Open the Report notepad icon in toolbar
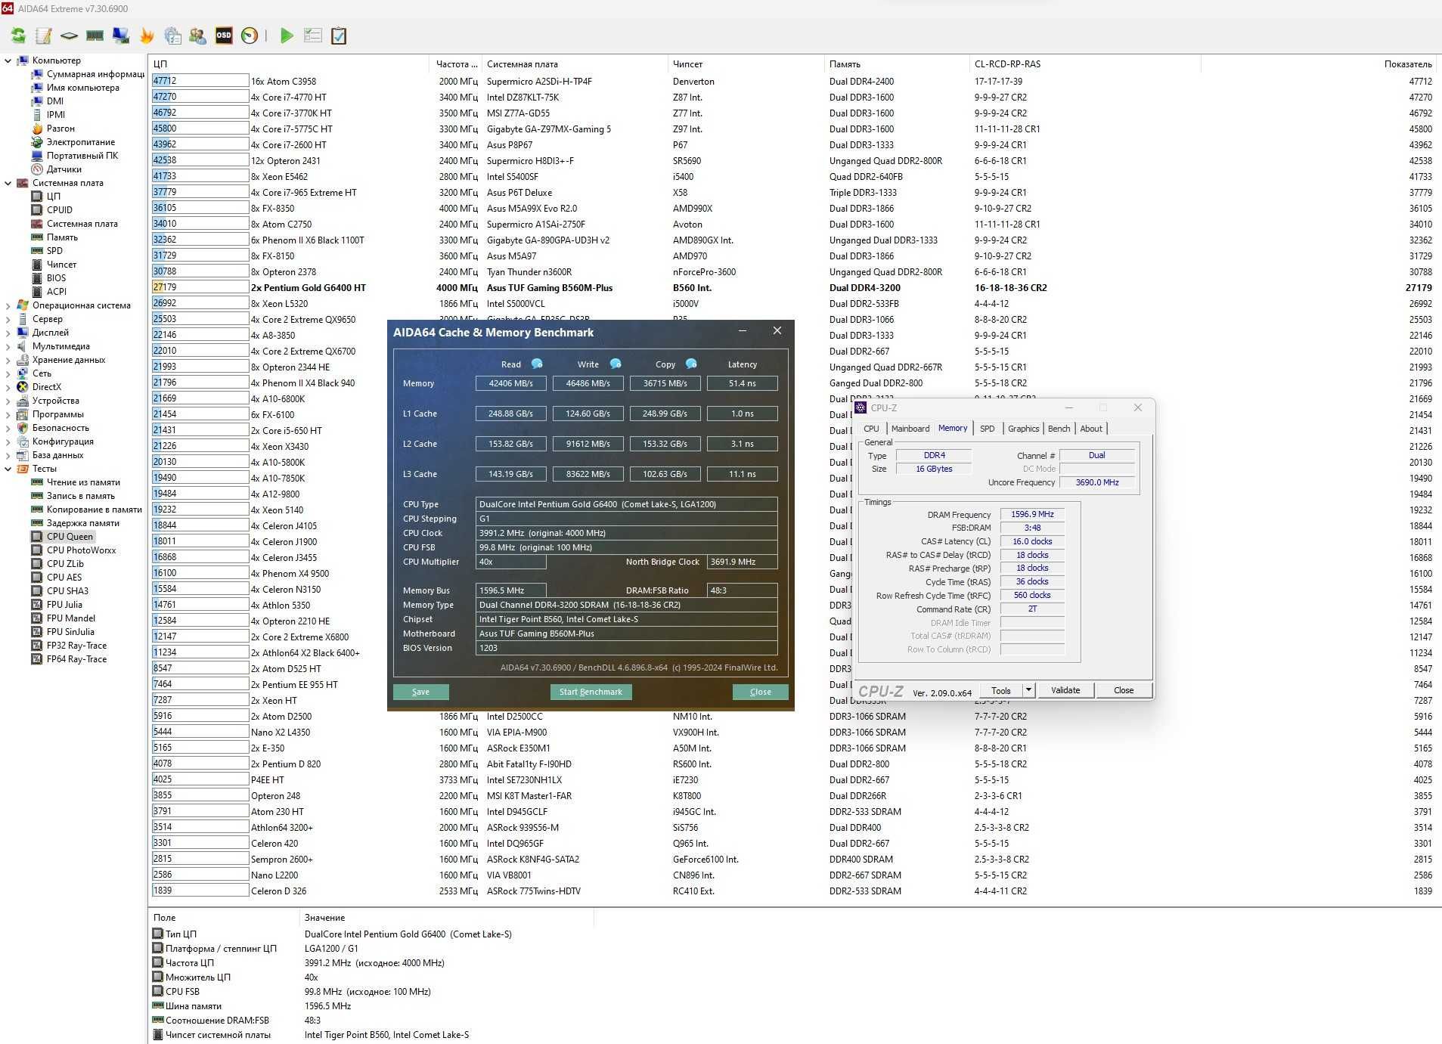1442x1044 pixels. point(44,36)
